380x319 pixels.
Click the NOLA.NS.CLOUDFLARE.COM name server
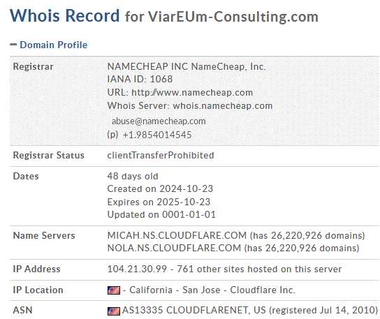[174, 248]
